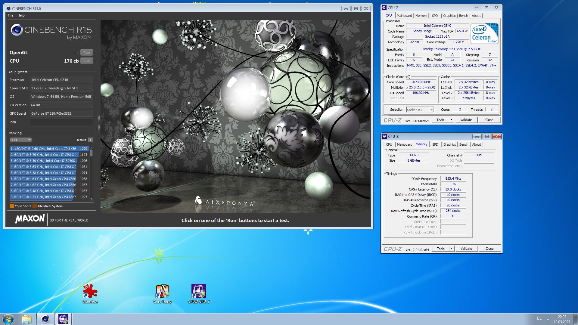The width and height of the screenshot is (578, 325).
Task: Select ranking entry 9 at 4.55 GHz
Action: click(x=49, y=197)
